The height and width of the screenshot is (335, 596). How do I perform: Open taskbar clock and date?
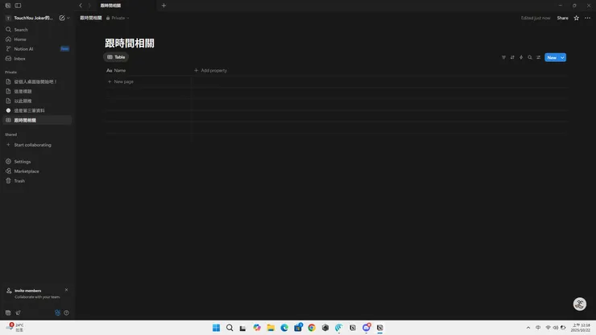coord(581,328)
